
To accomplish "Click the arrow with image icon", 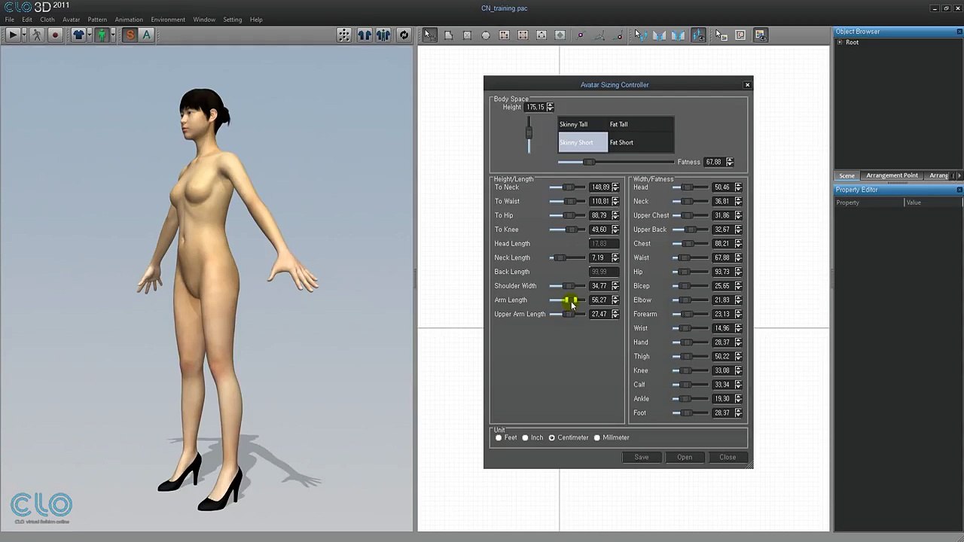I will [x=721, y=35].
